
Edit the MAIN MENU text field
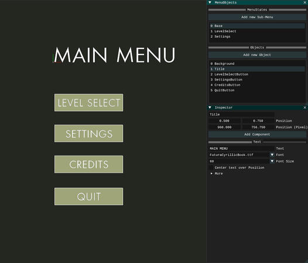click(241, 148)
